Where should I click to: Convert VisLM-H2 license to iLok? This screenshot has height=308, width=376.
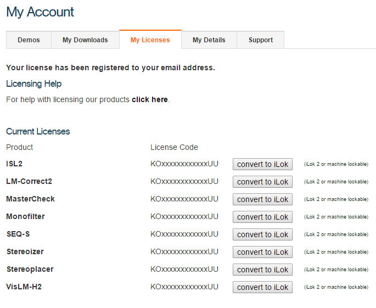[x=262, y=287]
